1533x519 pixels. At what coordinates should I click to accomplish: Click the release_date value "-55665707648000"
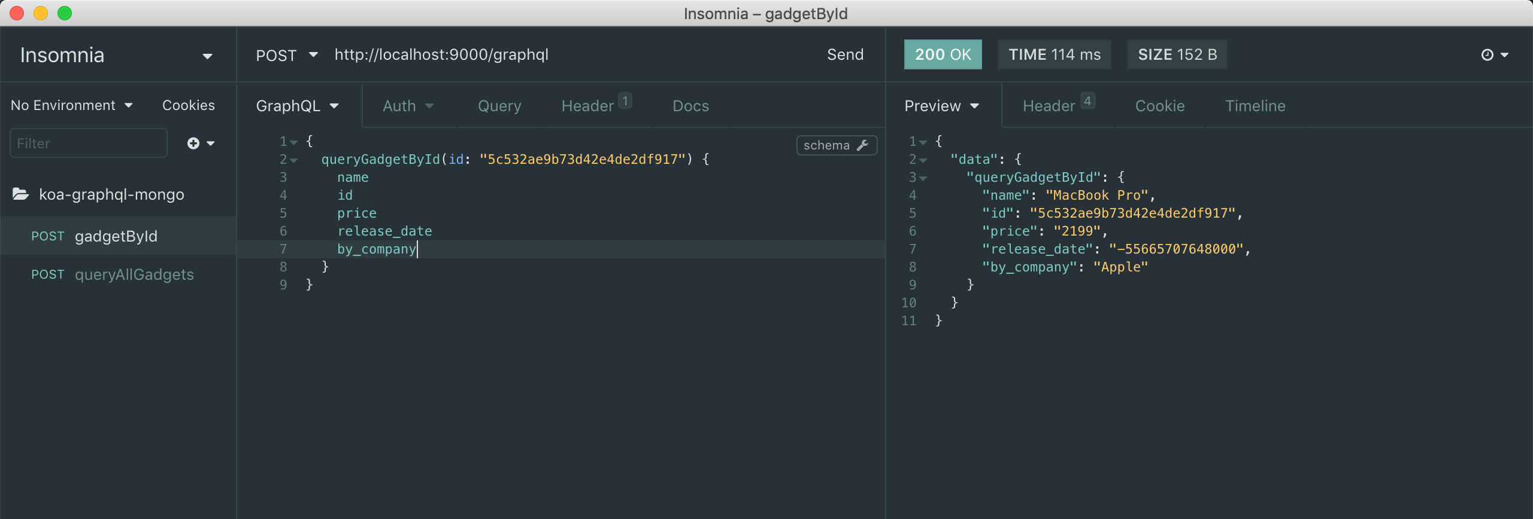coord(1176,249)
